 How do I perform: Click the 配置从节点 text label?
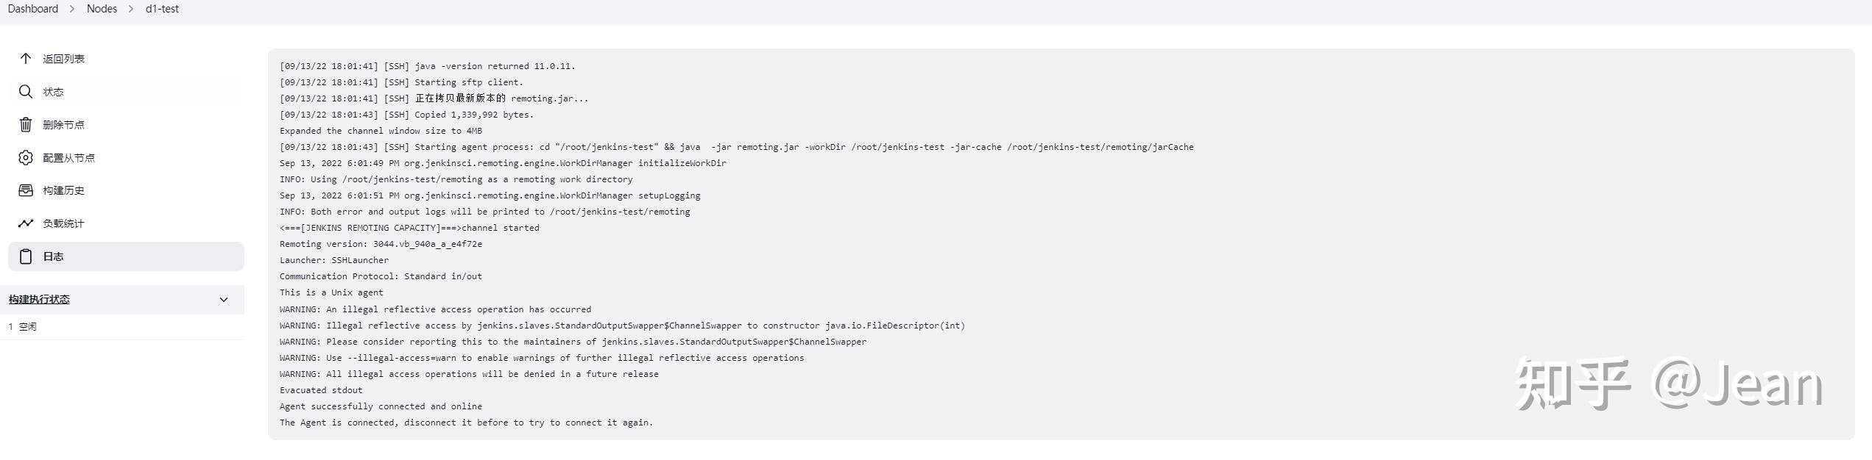[x=68, y=158]
